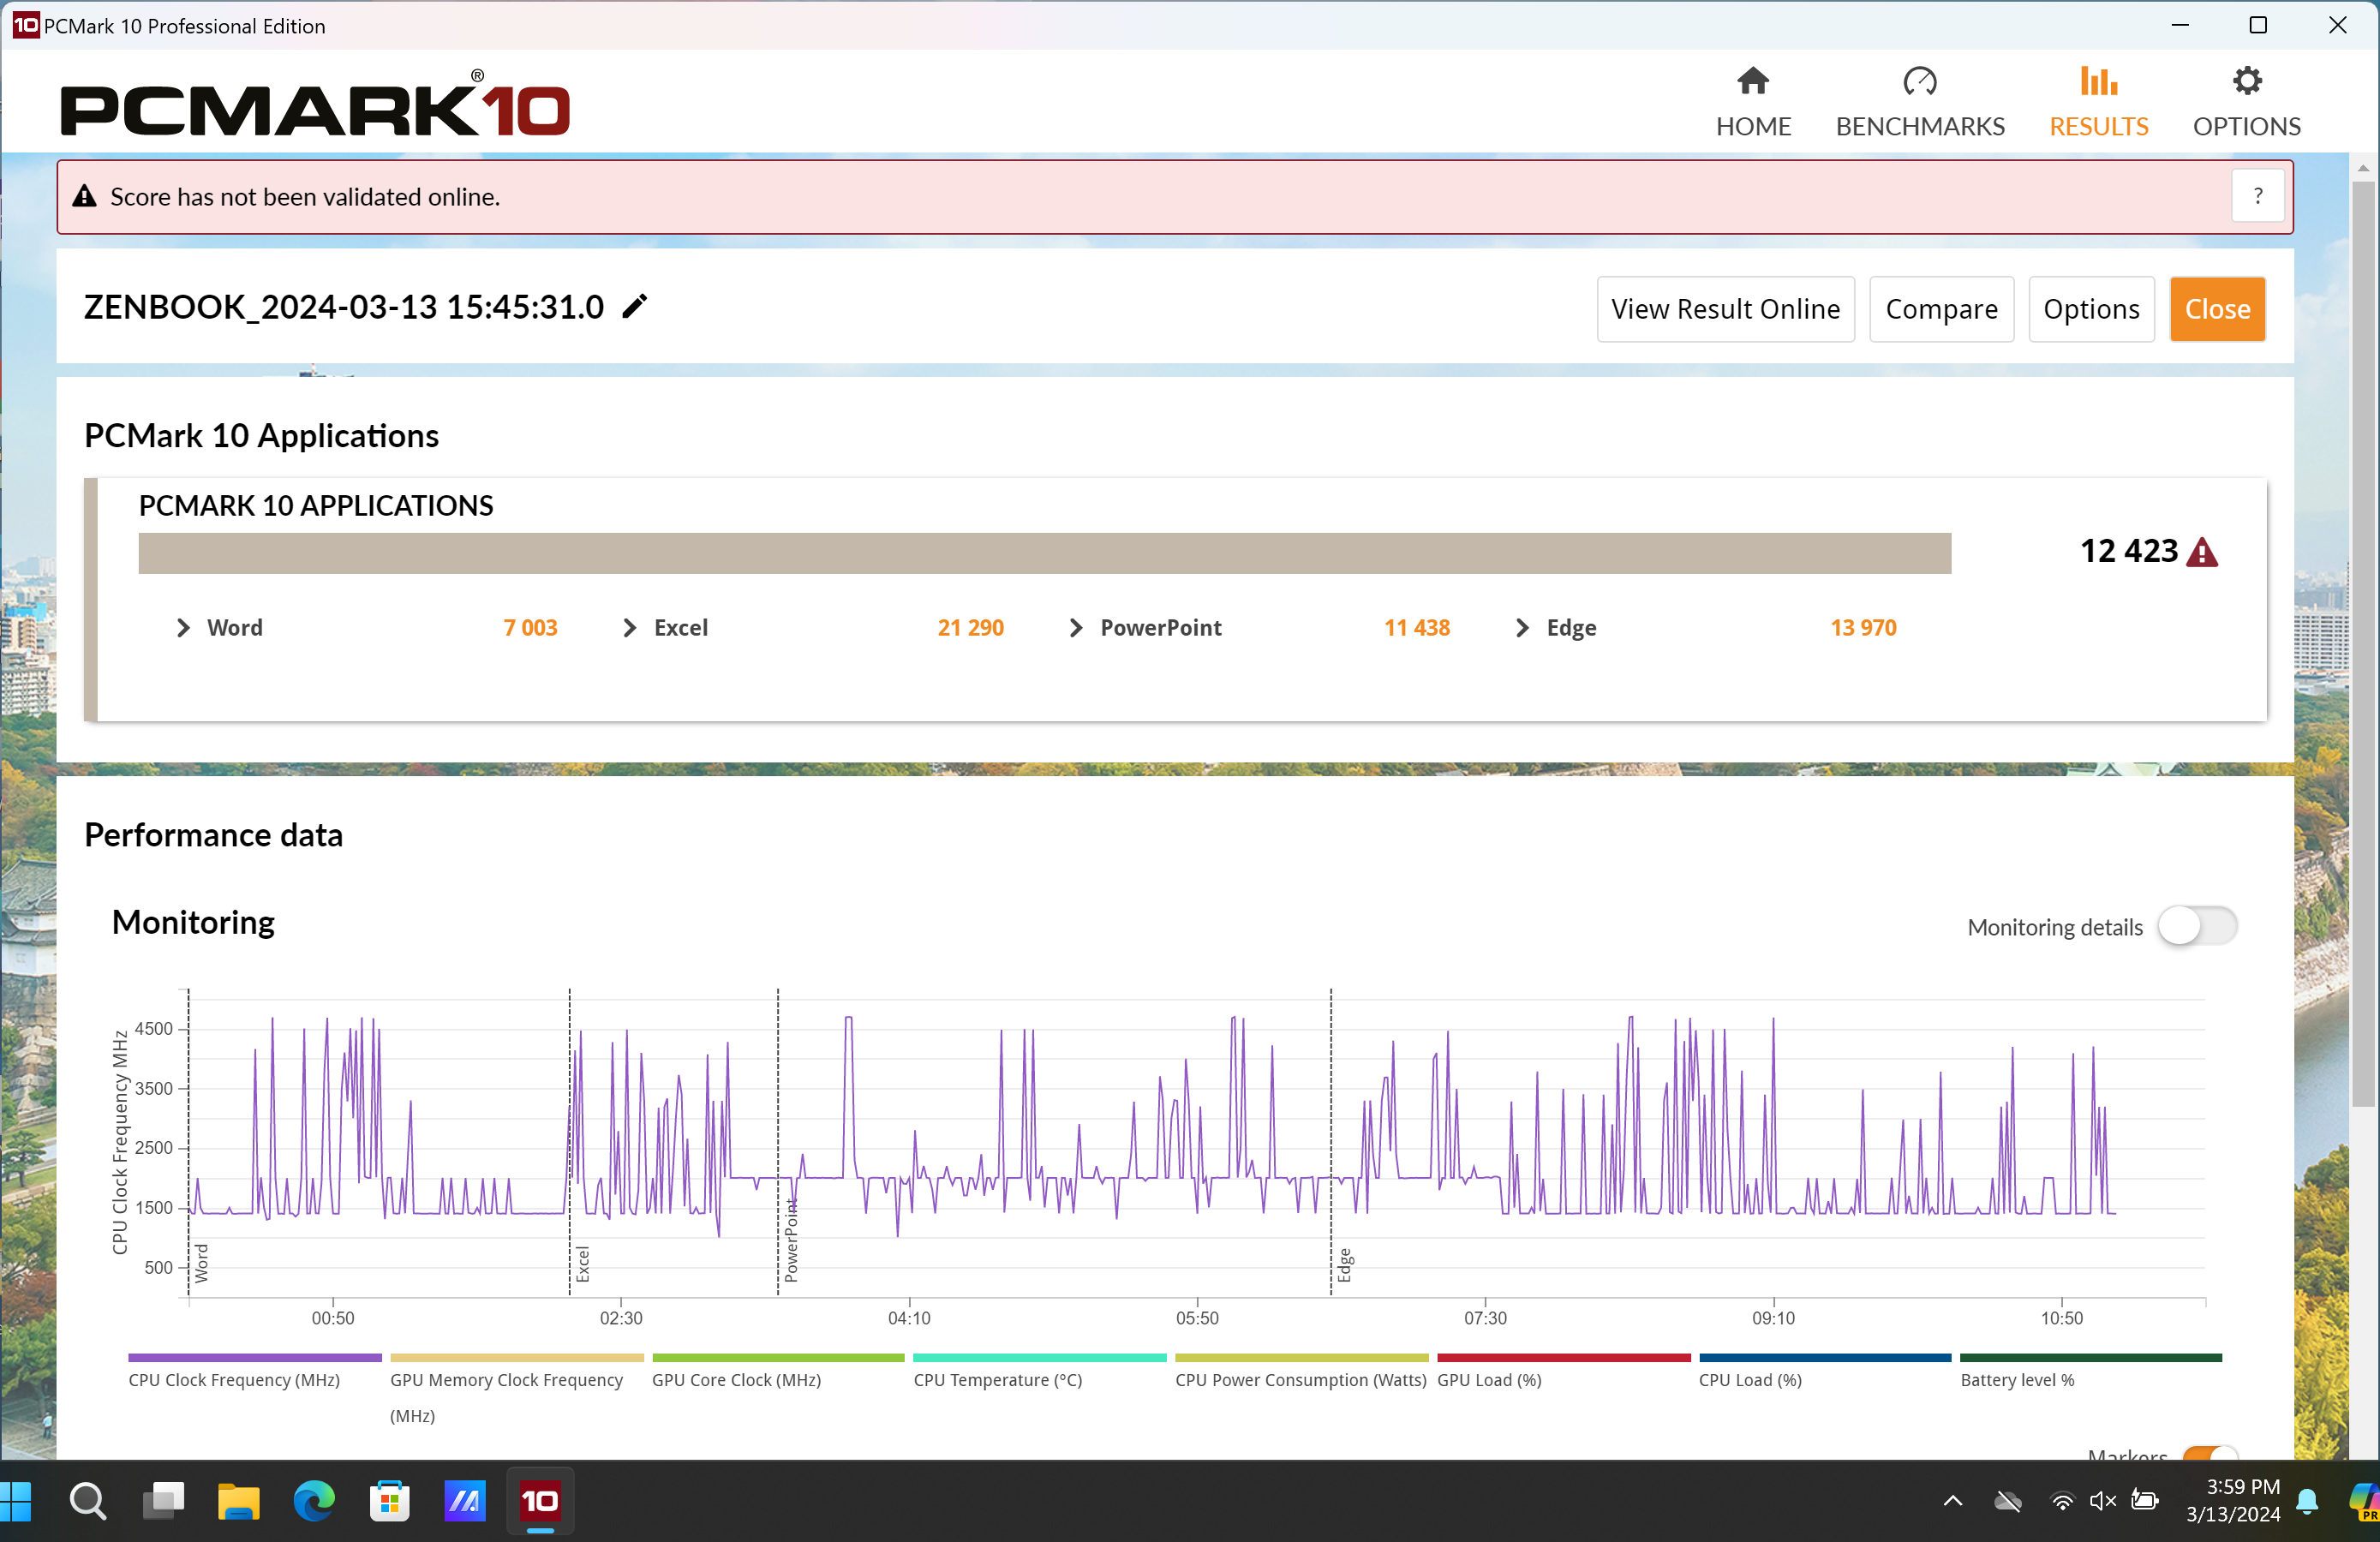The image size is (2380, 1542).
Task: Close the result with orange Close button
Action: pos(2217,309)
